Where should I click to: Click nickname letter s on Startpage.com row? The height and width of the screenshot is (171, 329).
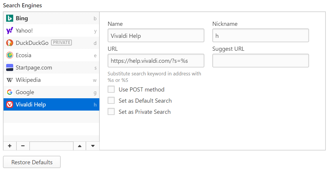pyautogui.click(x=96, y=68)
